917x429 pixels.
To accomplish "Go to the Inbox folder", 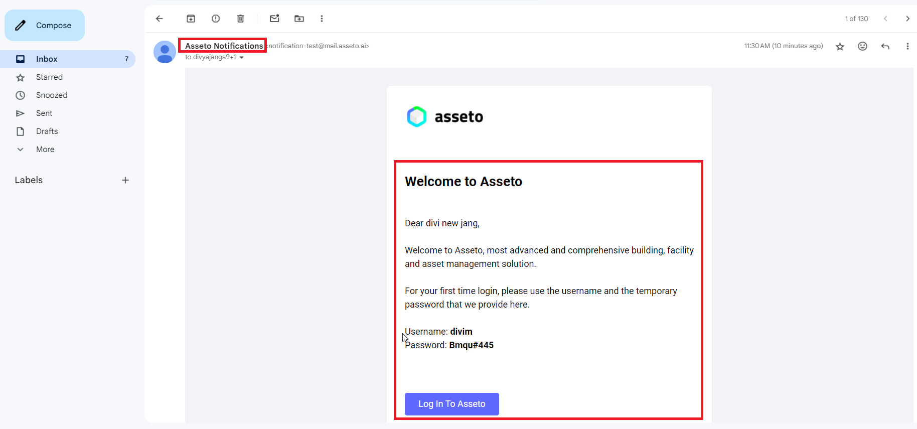I will [47, 59].
